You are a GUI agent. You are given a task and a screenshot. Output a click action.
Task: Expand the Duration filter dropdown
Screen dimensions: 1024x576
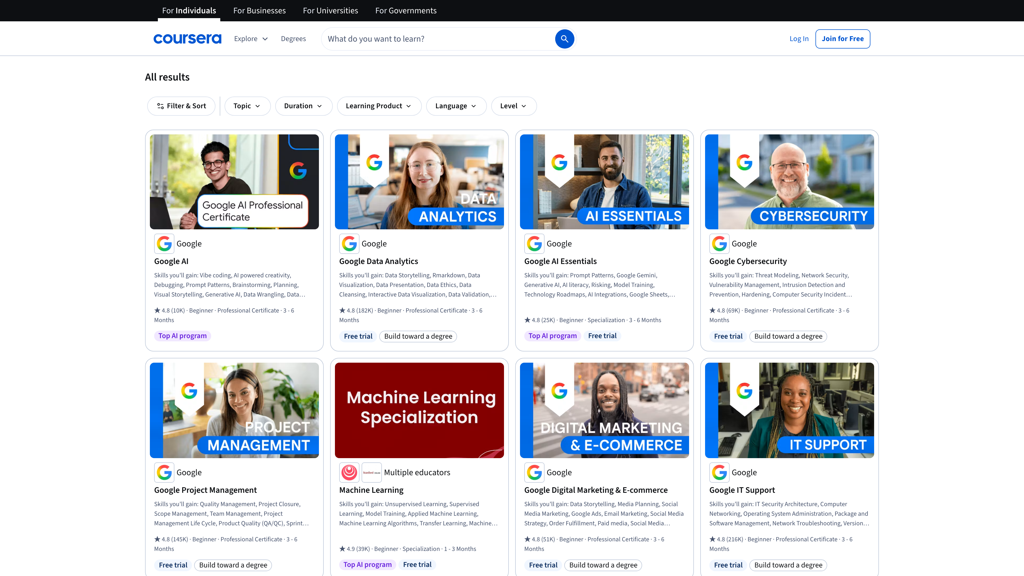coord(303,106)
